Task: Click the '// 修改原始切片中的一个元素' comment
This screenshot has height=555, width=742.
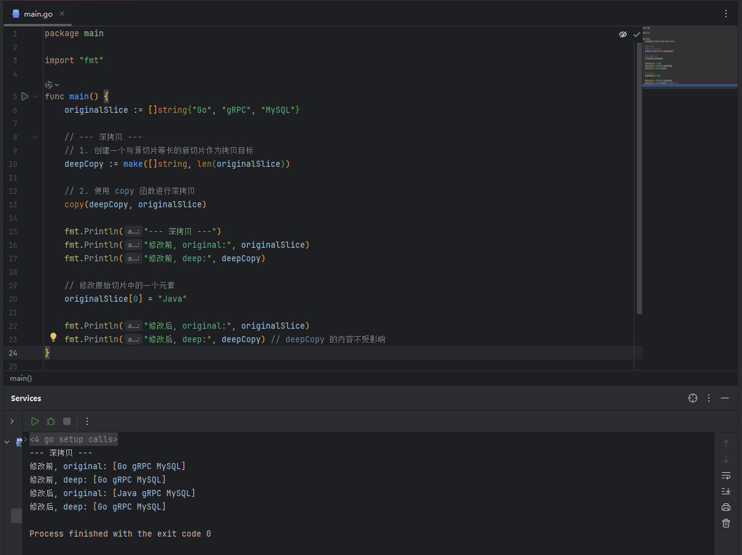Action: click(120, 285)
